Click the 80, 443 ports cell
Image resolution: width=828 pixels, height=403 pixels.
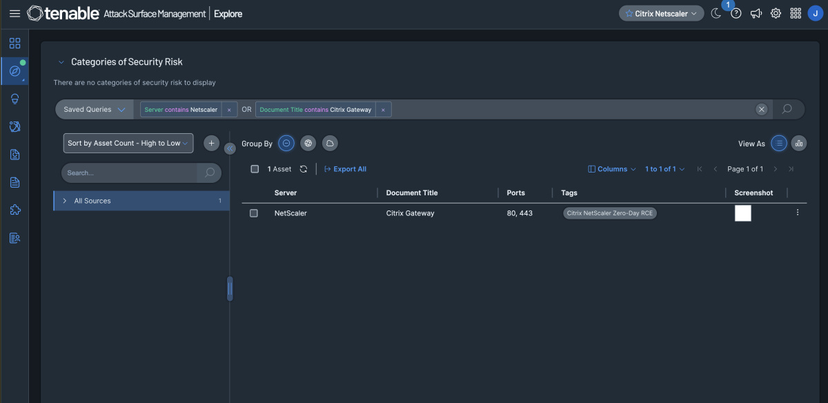click(520, 213)
